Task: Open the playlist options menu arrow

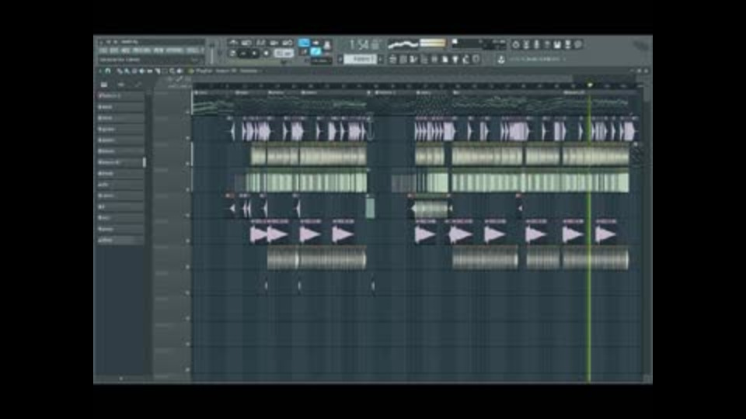Action: (100, 71)
